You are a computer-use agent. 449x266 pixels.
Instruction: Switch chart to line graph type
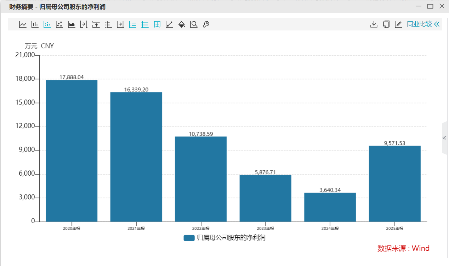pos(23,24)
